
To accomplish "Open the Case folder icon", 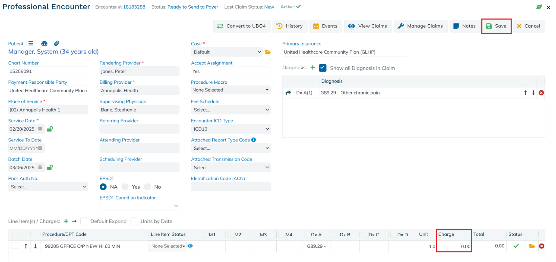I will [268, 52].
